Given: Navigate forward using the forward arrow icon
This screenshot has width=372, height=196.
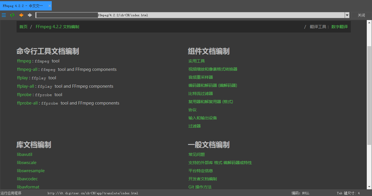Looking at the screenshot, I should 30,15.
